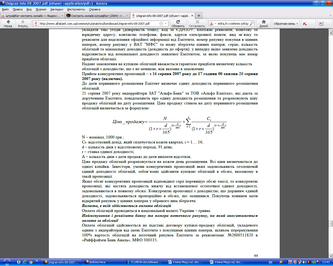The width and height of the screenshot is (333, 266).
Task: Open Библиотека taskbar window
Action: [x=103, y=262]
